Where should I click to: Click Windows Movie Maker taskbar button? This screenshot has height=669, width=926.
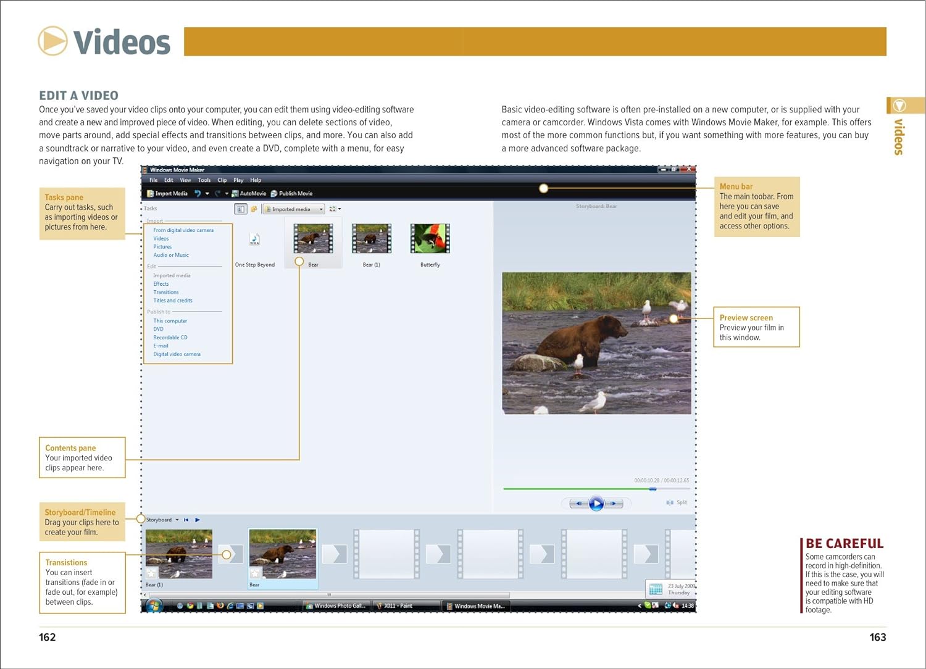coord(477,606)
